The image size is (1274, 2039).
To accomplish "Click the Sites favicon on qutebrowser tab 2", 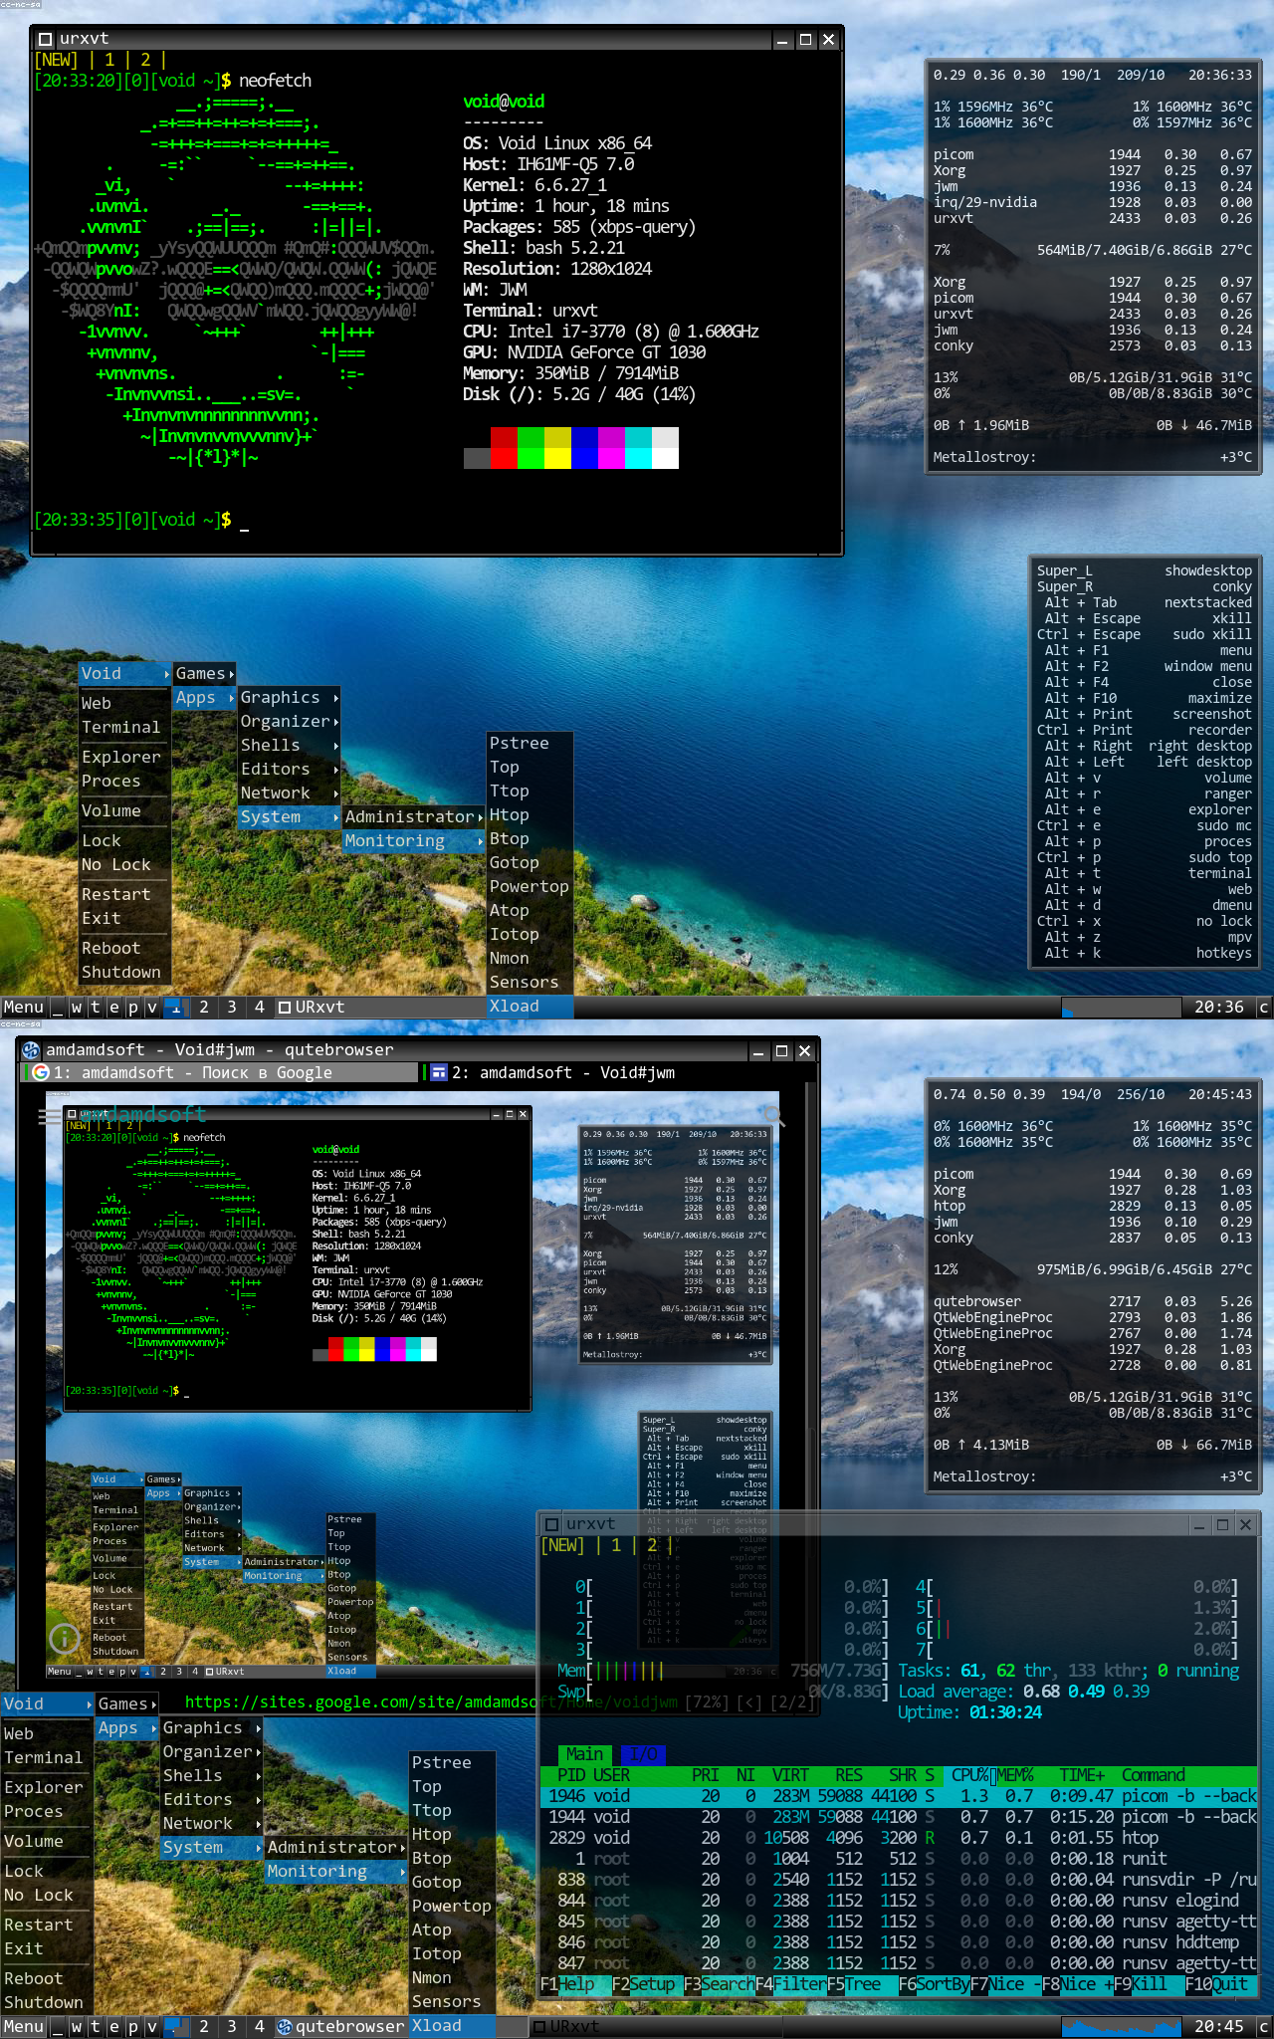I will 438,1072.
